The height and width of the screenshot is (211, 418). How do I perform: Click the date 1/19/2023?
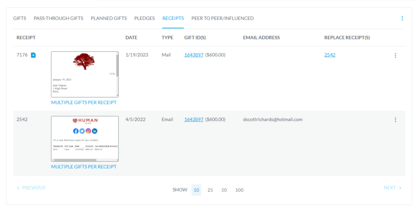coord(137,55)
